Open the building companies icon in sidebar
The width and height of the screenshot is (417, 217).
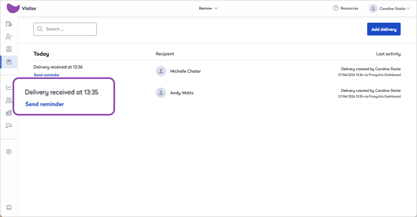(x=9, y=113)
